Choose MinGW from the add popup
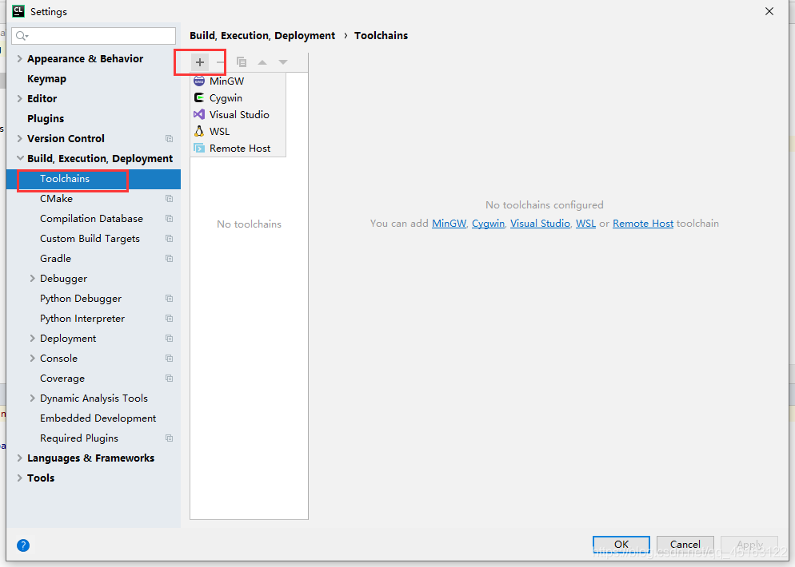The height and width of the screenshot is (567, 795). point(238,81)
